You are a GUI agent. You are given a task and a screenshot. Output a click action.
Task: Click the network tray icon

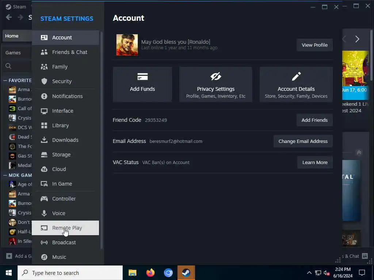318,273
